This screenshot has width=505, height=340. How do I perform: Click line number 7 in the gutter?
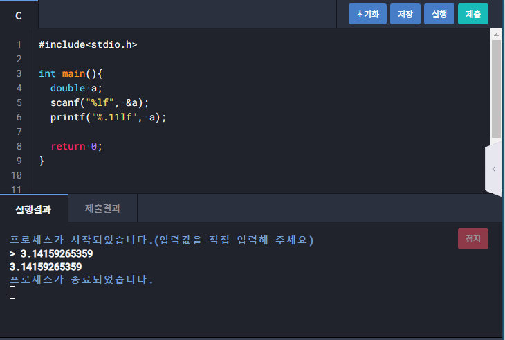(19, 132)
